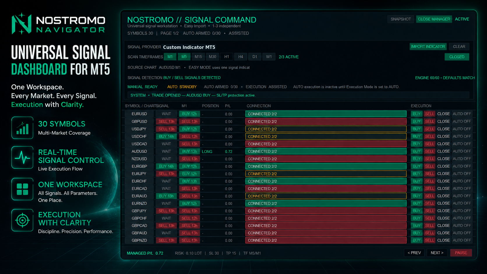Viewport: 487px width, 274px height.
Task: Click SELL for EURNZD
Action: click(x=429, y=203)
